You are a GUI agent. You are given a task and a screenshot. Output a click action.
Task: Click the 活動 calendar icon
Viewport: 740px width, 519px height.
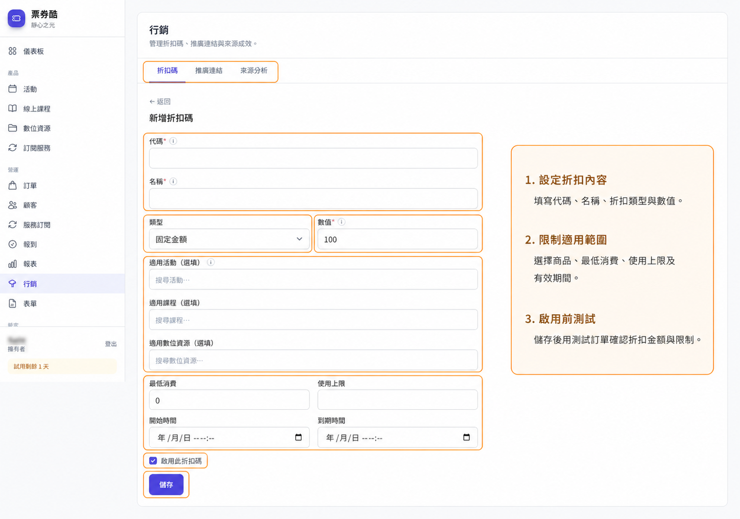tap(13, 89)
